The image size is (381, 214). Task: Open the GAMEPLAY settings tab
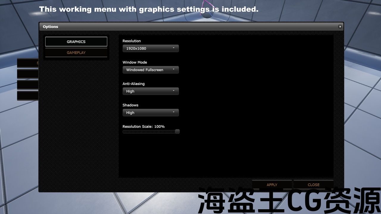[x=76, y=53]
